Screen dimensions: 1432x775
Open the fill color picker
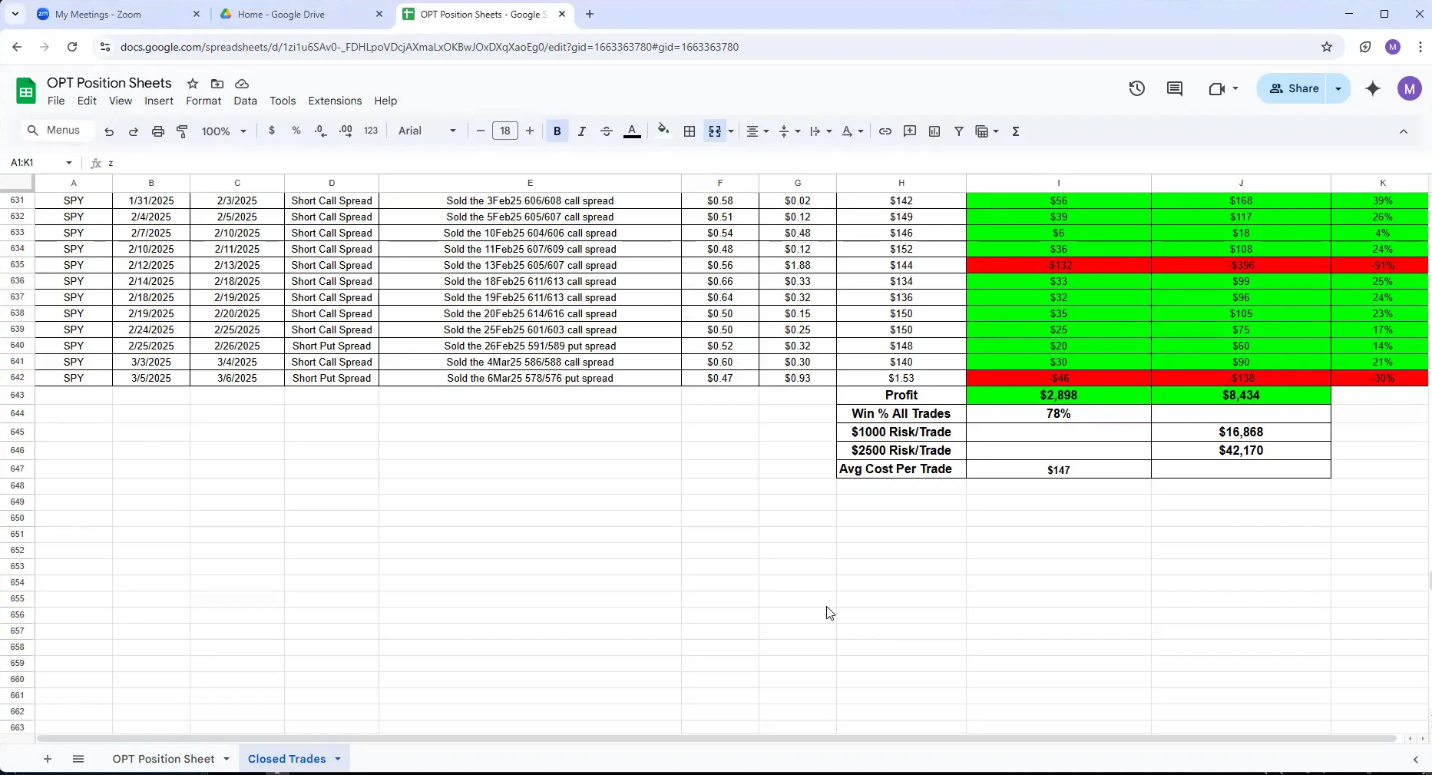point(663,131)
